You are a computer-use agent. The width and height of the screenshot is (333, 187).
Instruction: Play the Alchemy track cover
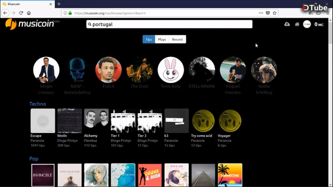pos(96,121)
